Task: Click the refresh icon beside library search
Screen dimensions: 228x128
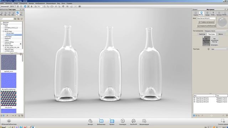Action: (22, 19)
